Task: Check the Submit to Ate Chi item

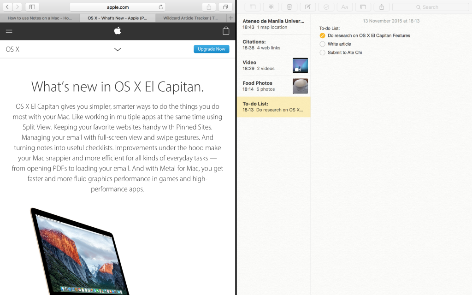Action: tap(322, 53)
